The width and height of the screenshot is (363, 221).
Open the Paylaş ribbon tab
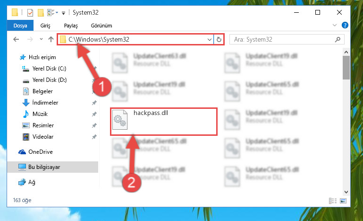[71, 26]
